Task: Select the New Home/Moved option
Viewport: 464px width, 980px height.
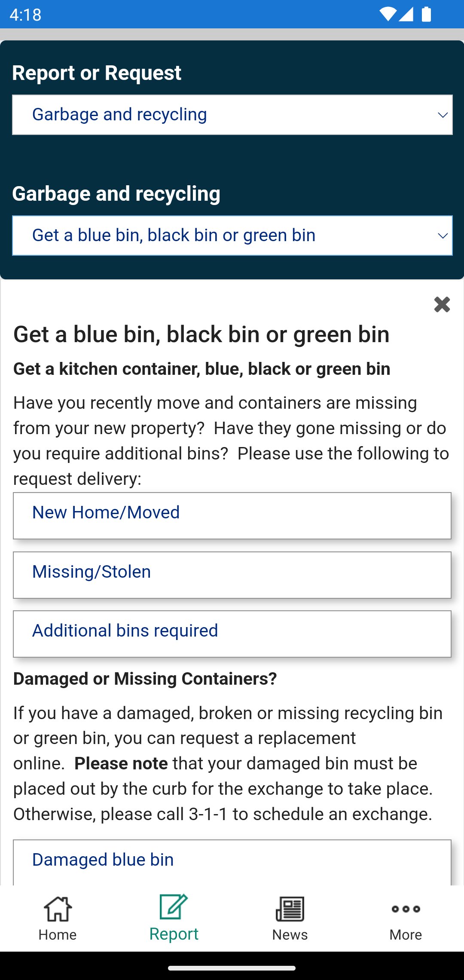Action: (232, 515)
